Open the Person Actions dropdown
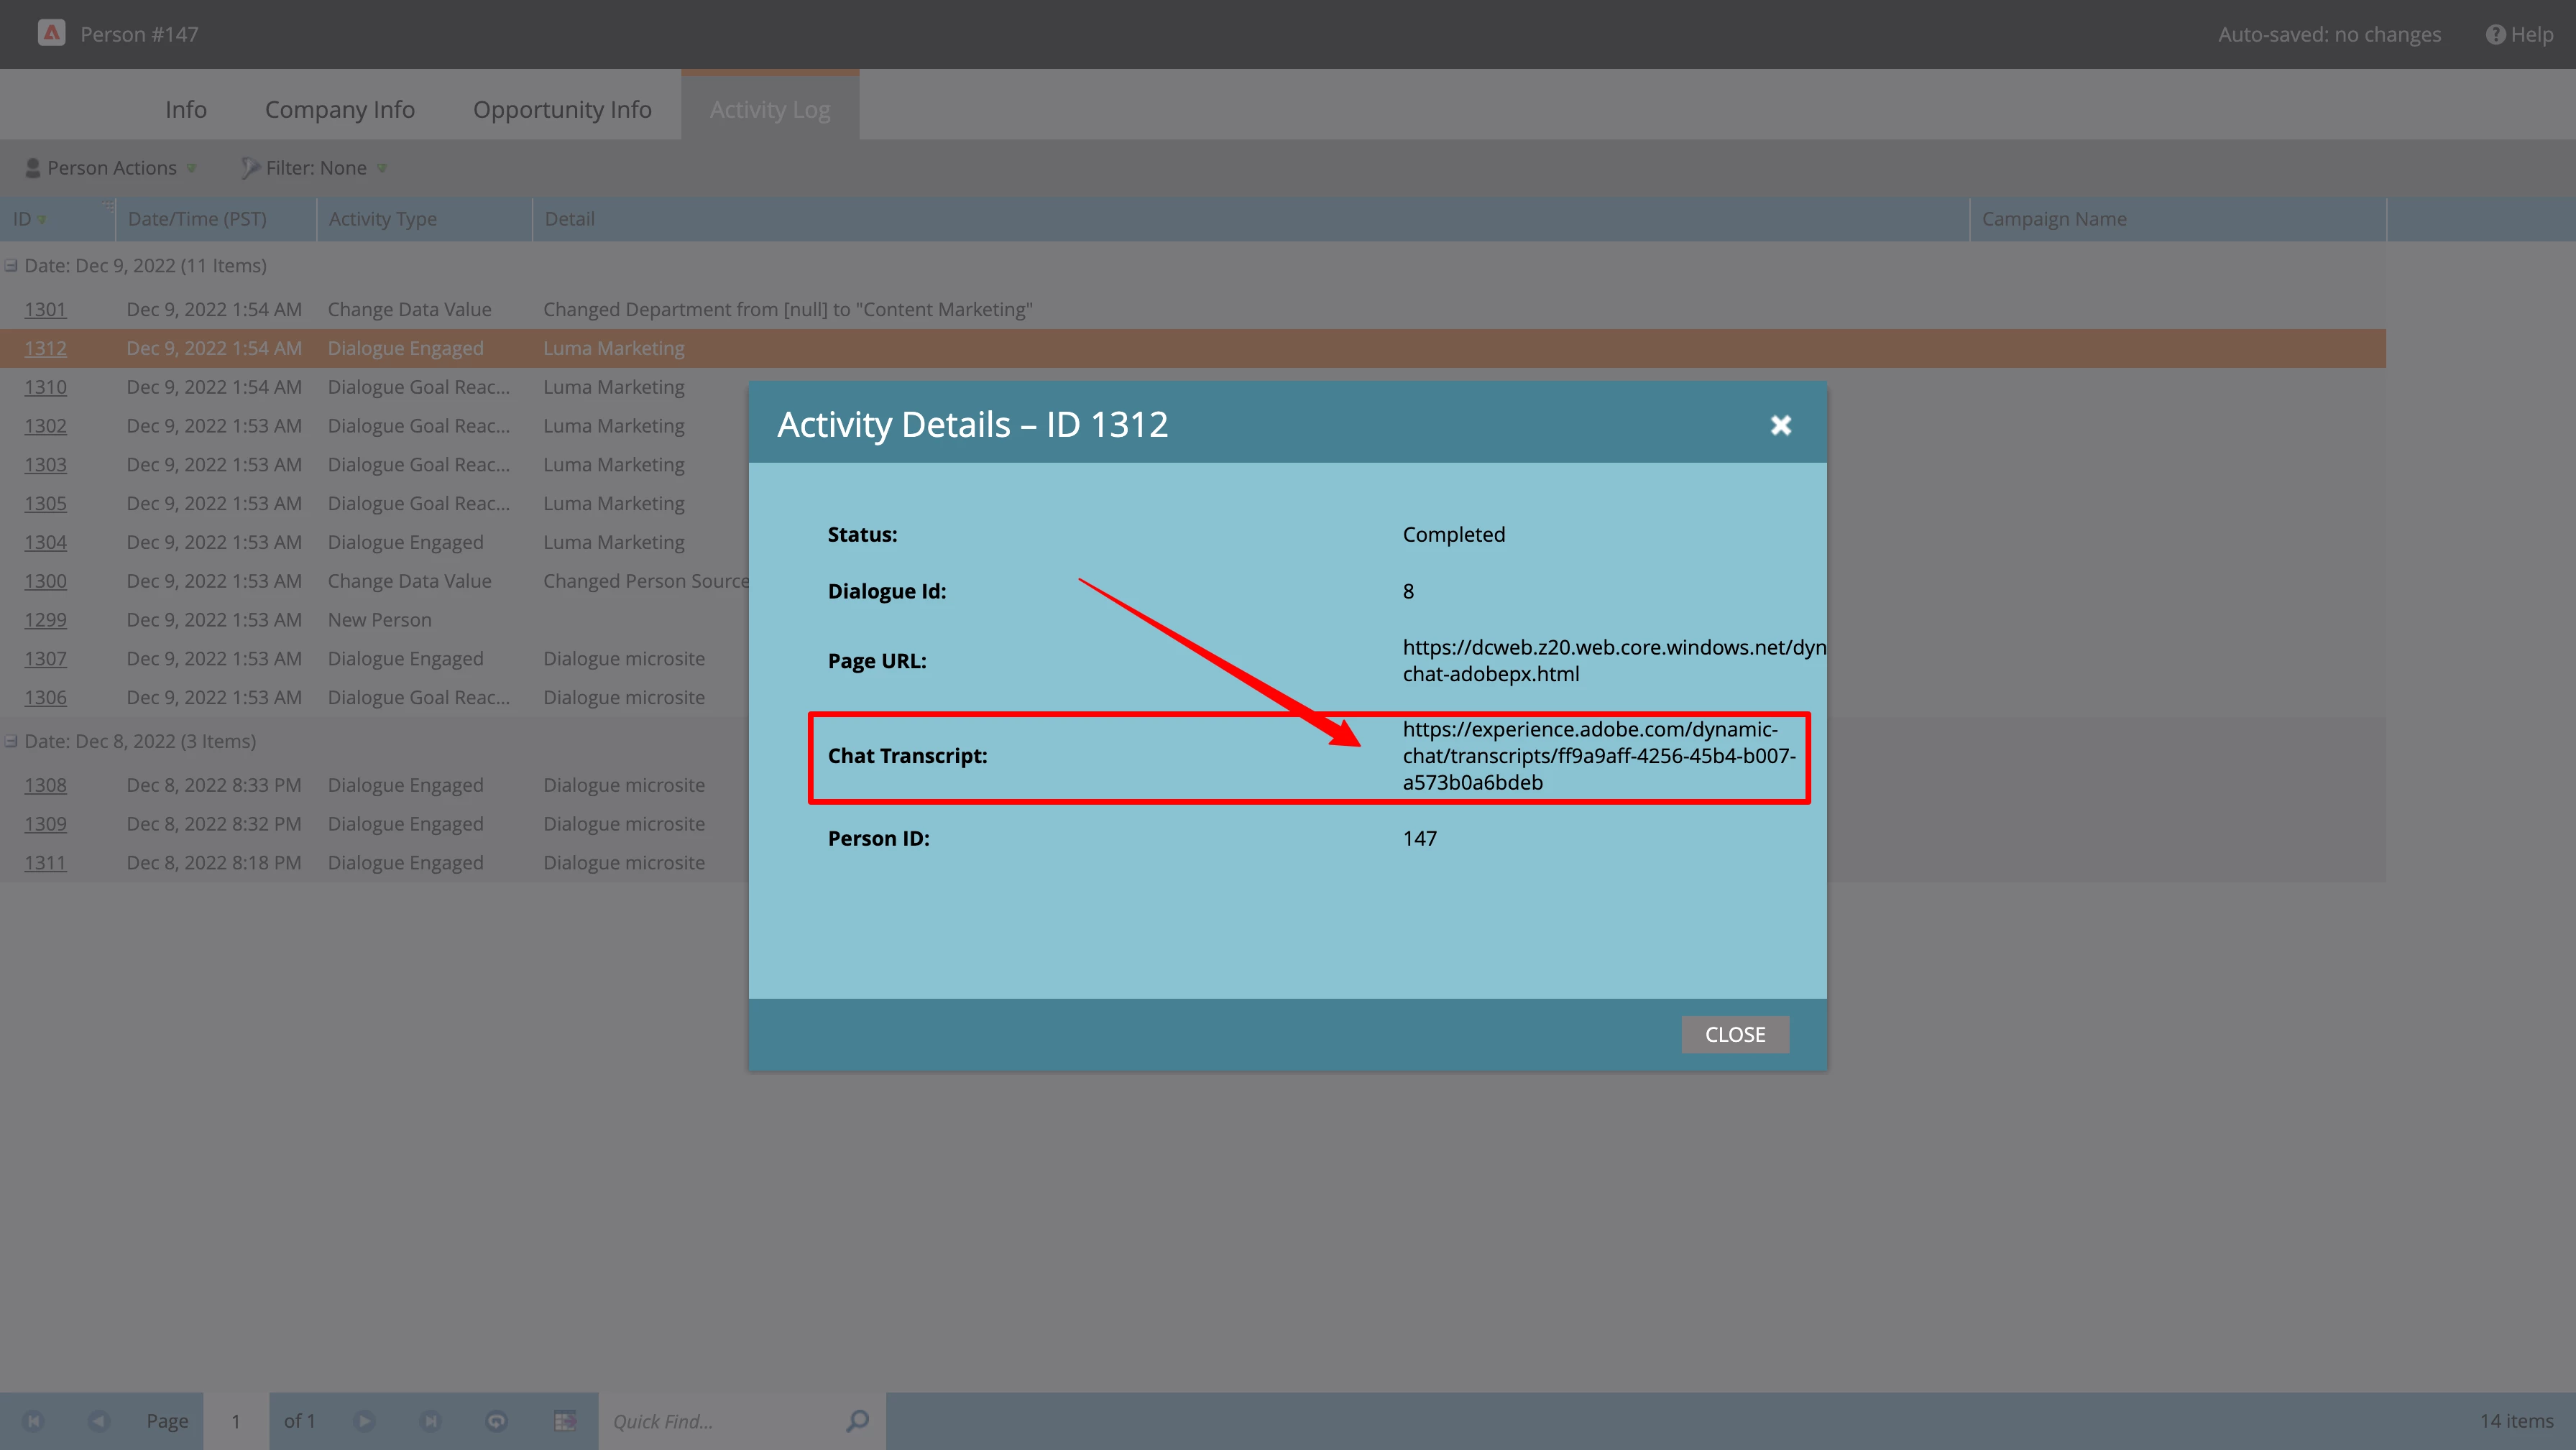The image size is (2576, 1450). [x=112, y=168]
